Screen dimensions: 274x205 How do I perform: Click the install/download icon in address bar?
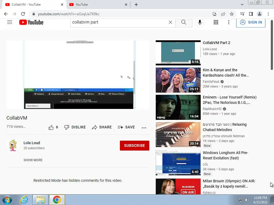[x=215, y=14]
